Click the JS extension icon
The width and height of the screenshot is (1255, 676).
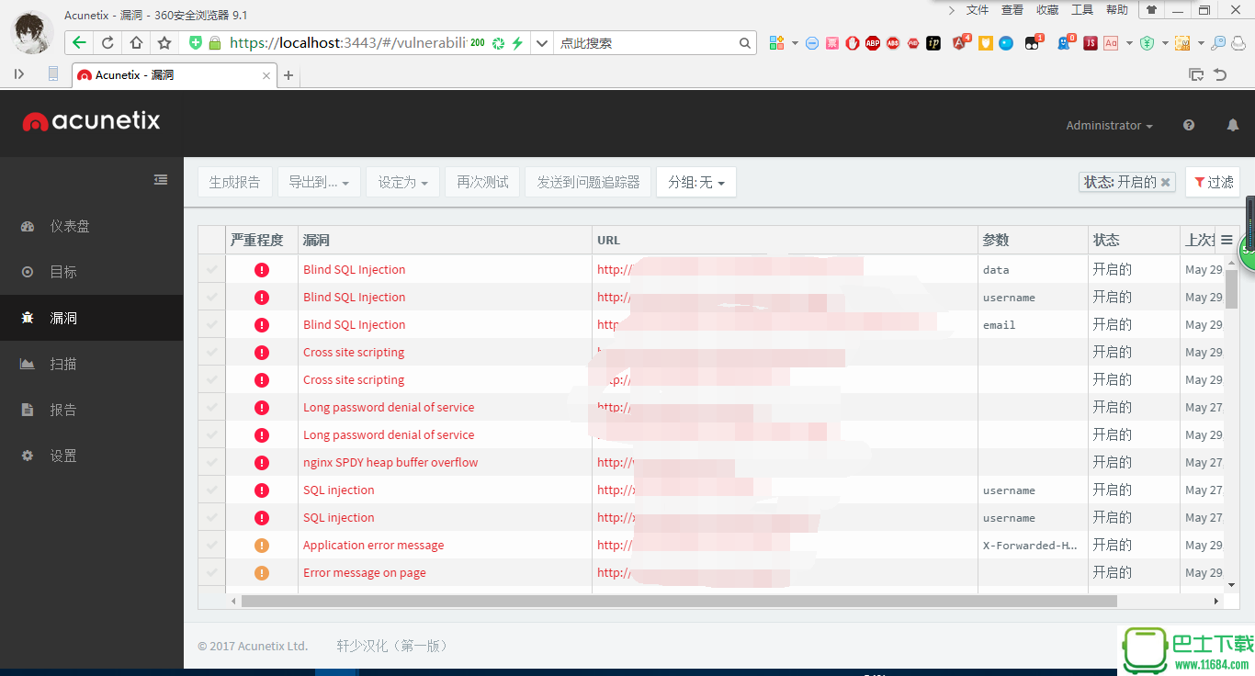pos(1091,43)
